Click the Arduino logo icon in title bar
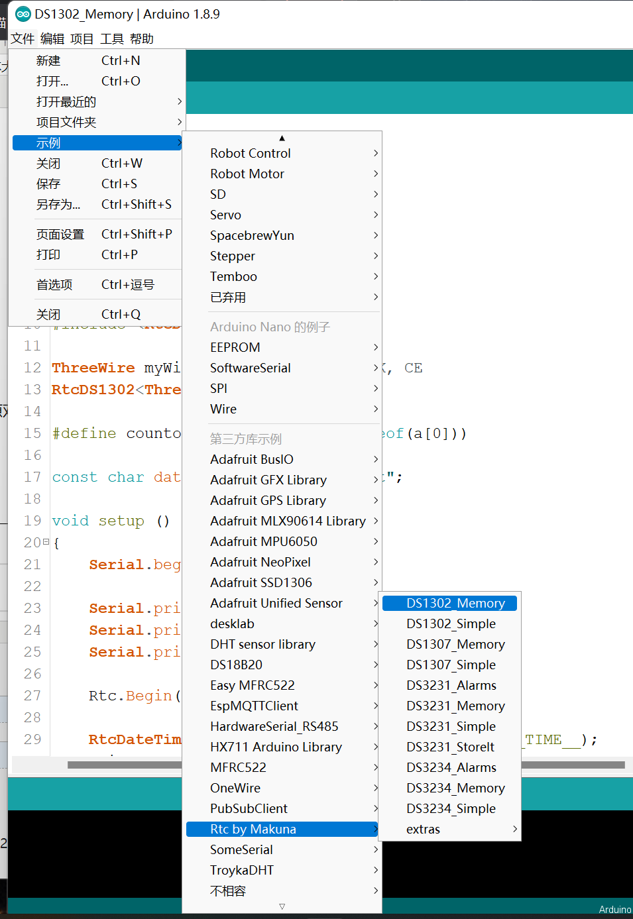Image resolution: width=633 pixels, height=919 pixels. coord(23,14)
